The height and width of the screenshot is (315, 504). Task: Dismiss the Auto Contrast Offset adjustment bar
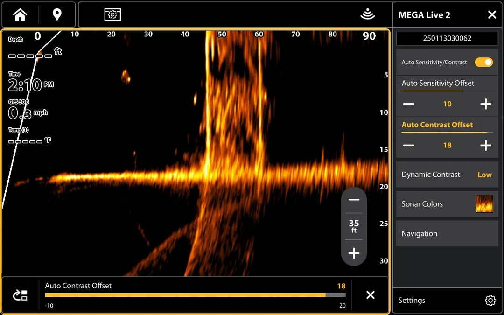click(x=370, y=295)
